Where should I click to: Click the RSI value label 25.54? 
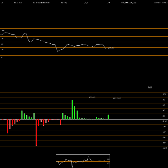pos(111,48)
